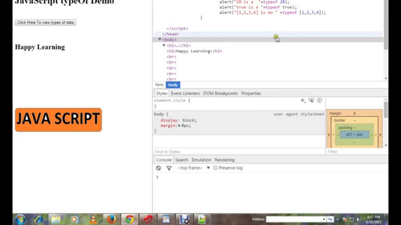Click the orange margin region label
This screenshot has width=401, height=225.
click(x=335, y=113)
